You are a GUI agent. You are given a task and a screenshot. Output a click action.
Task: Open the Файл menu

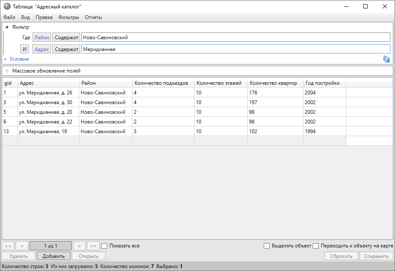coord(9,17)
